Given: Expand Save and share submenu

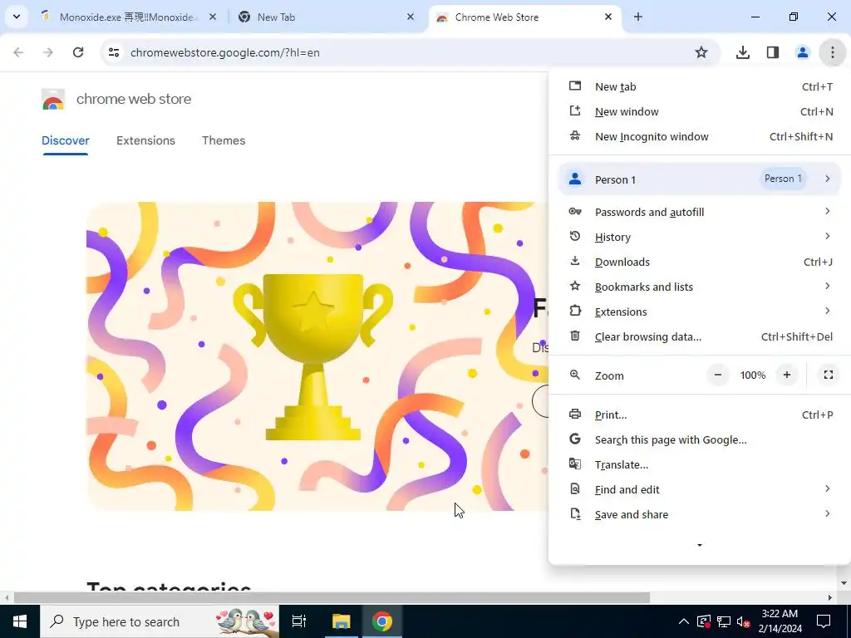Looking at the screenshot, I should click(x=700, y=514).
